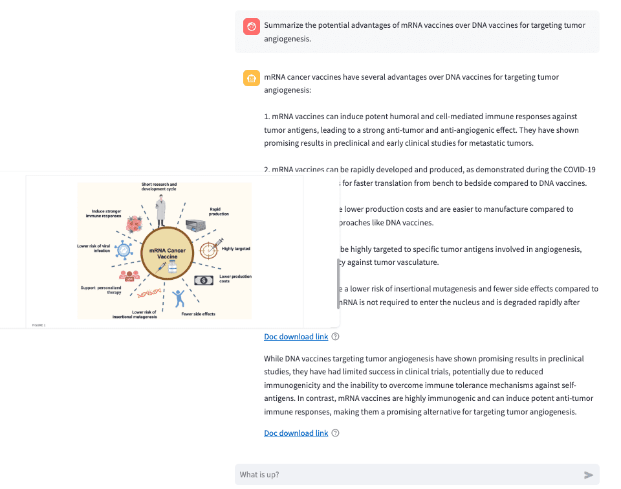This screenshot has width=621, height=489.
Task: Click the blue jumping person icon
Action: click(x=179, y=299)
